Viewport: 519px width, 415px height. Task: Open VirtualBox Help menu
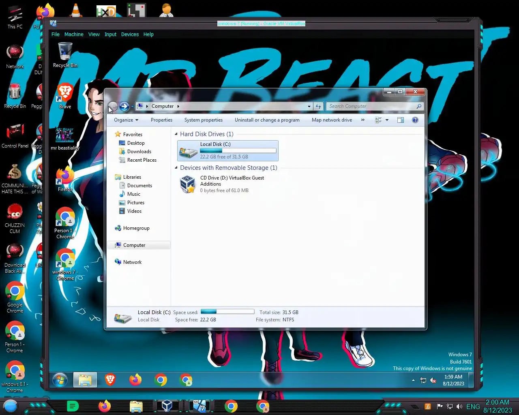point(148,34)
